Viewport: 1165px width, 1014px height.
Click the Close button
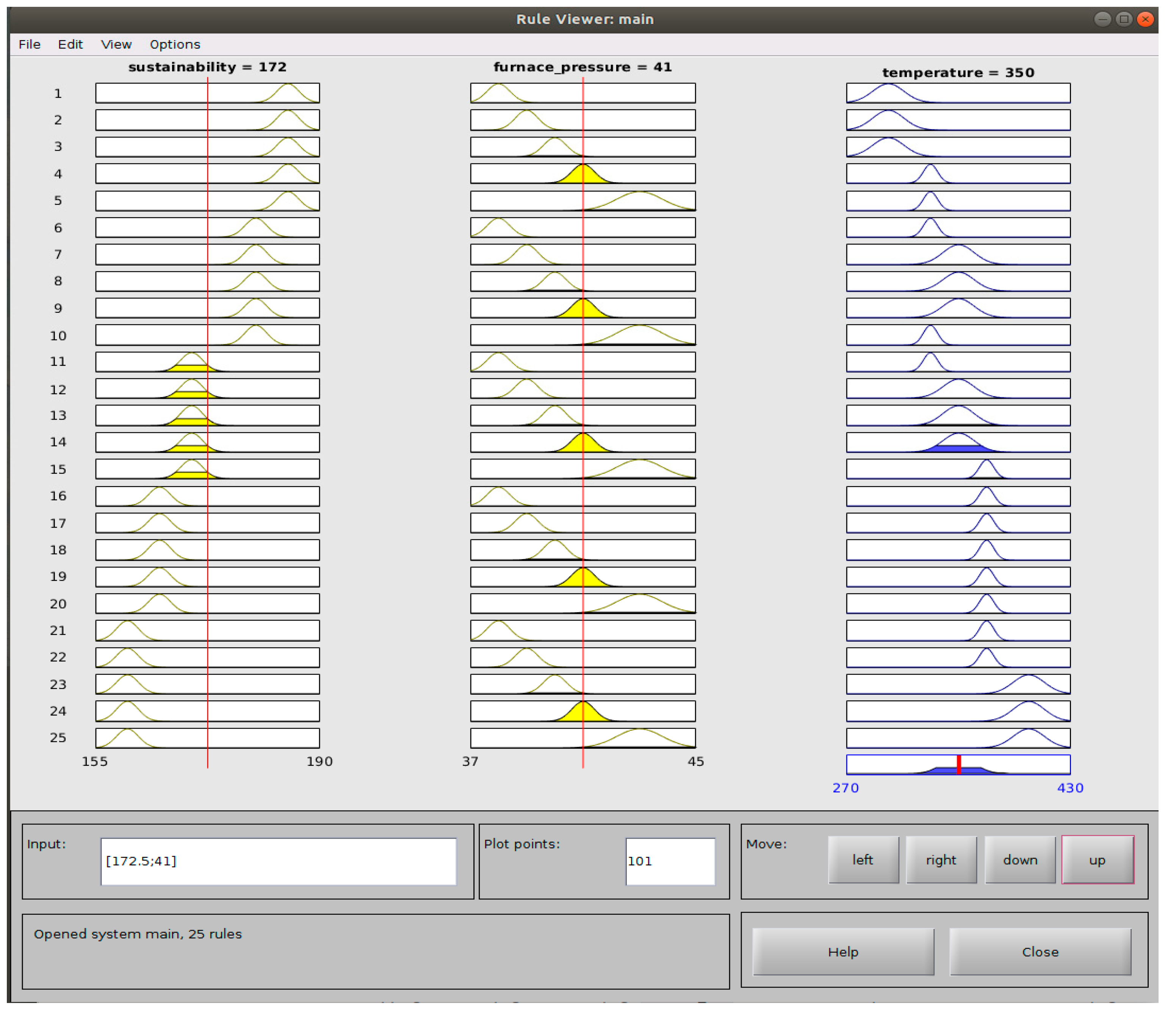pyautogui.click(x=1040, y=952)
